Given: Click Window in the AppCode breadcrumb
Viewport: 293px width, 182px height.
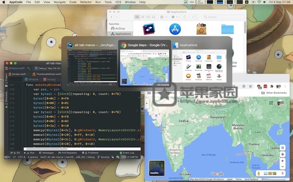Looking at the screenshot, I should 31,79.
